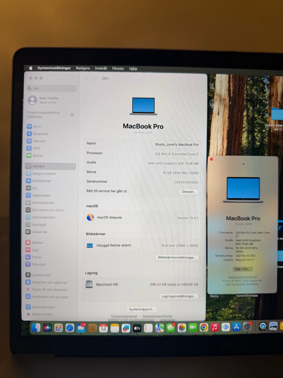Launch Apple TV from the Dock
Screen dimensions: 283x378
click(137, 328)
